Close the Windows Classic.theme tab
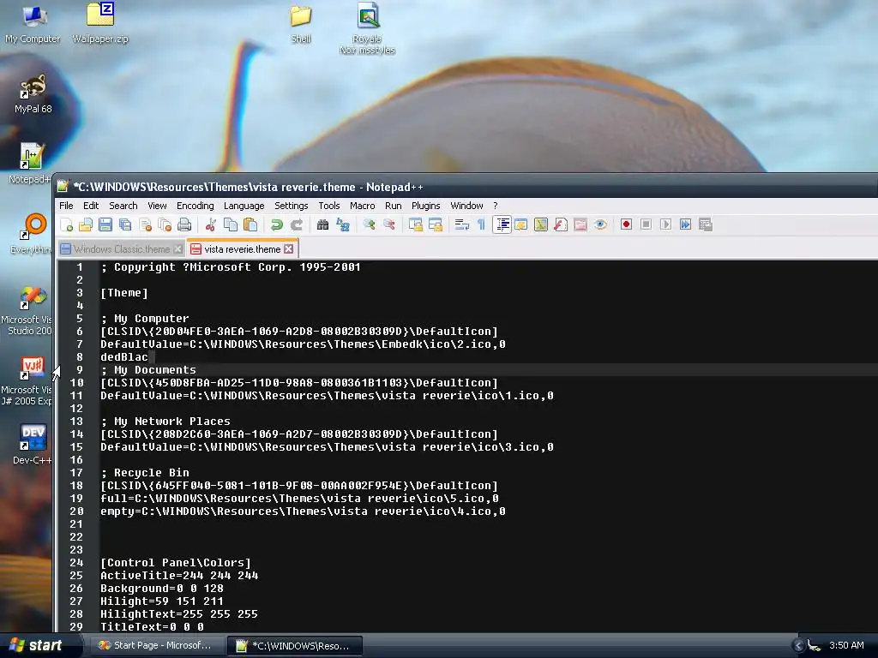This screenshot has width=878, height=658. coord(177,249)
